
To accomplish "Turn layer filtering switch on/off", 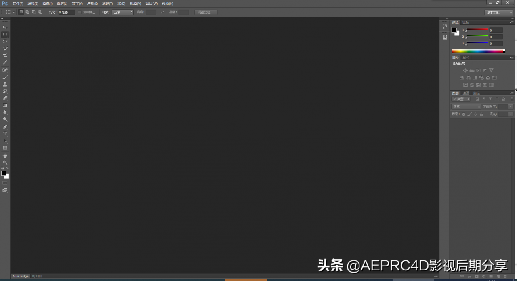I will point(511,99).
